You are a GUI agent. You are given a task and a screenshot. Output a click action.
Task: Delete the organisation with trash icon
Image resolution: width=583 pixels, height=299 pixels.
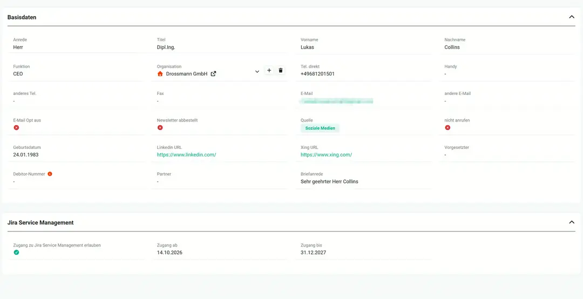[281, 70]
